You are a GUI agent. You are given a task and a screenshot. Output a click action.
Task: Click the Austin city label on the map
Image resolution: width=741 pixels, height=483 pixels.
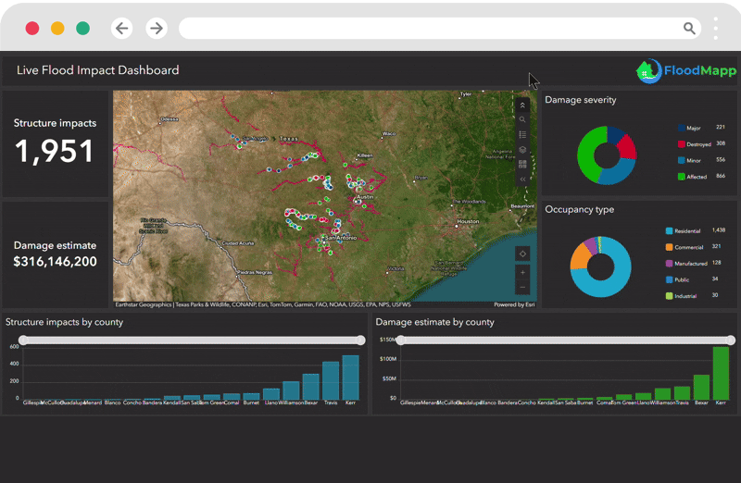point(365,197)
